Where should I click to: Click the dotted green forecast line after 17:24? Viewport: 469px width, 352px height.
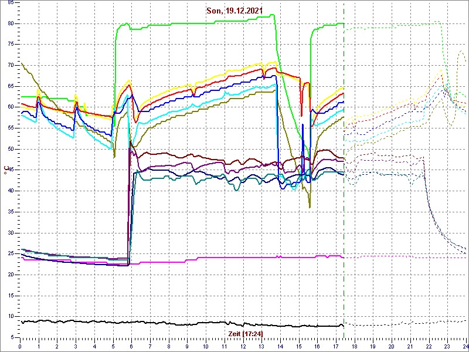pyautogui.click(x=399, y=24)
